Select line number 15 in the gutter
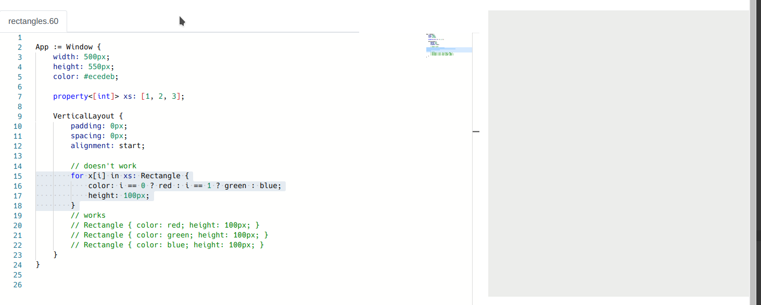This screenshot has width=761, height=305. point(17,176)
